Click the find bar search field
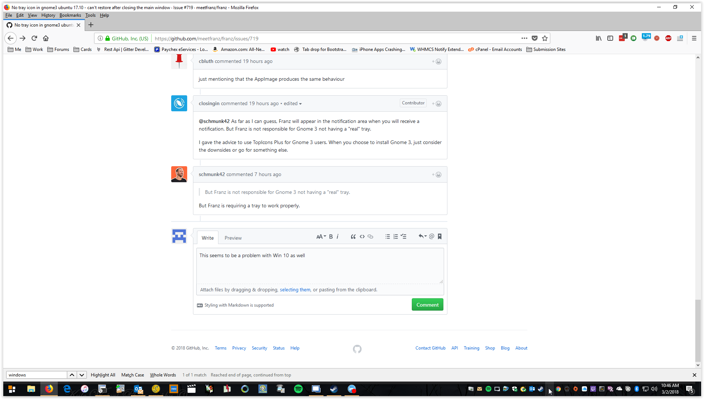 click(x=37, y=375)
